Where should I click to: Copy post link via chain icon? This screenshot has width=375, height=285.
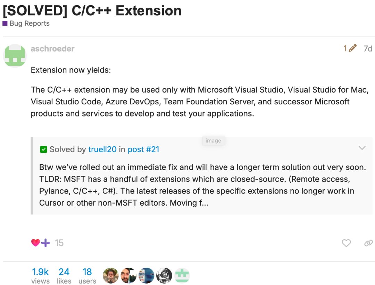[368, 243]
